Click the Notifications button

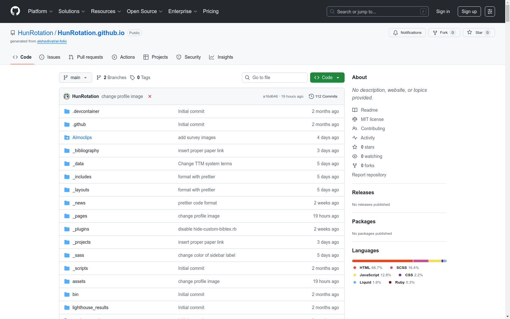pyautogui.click(x=407, y=33)
